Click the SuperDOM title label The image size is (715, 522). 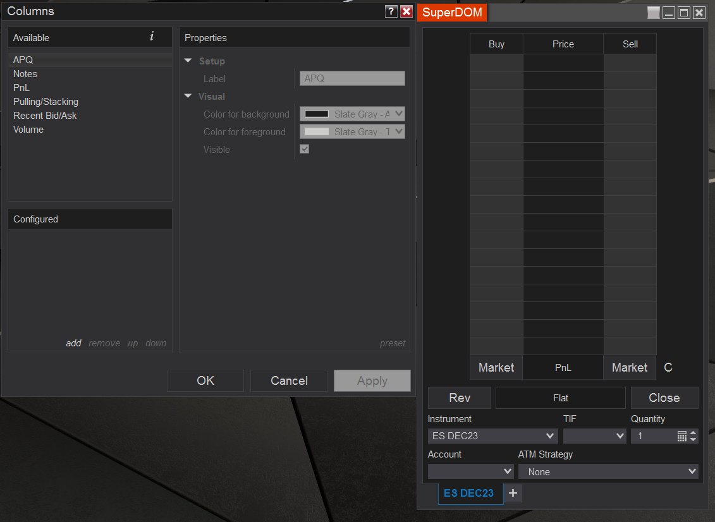click(452, 12)
